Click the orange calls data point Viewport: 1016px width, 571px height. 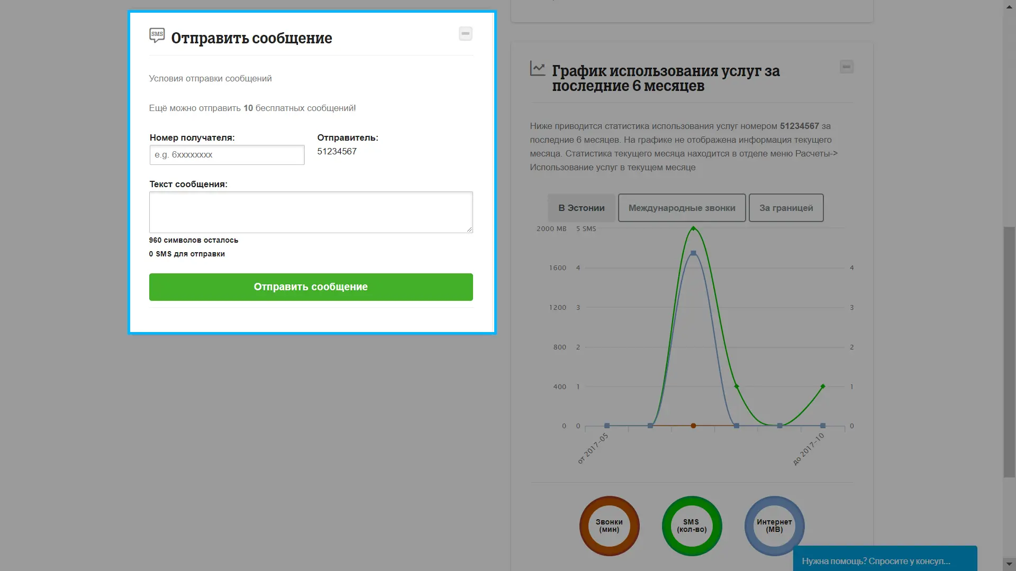point(693,426)
